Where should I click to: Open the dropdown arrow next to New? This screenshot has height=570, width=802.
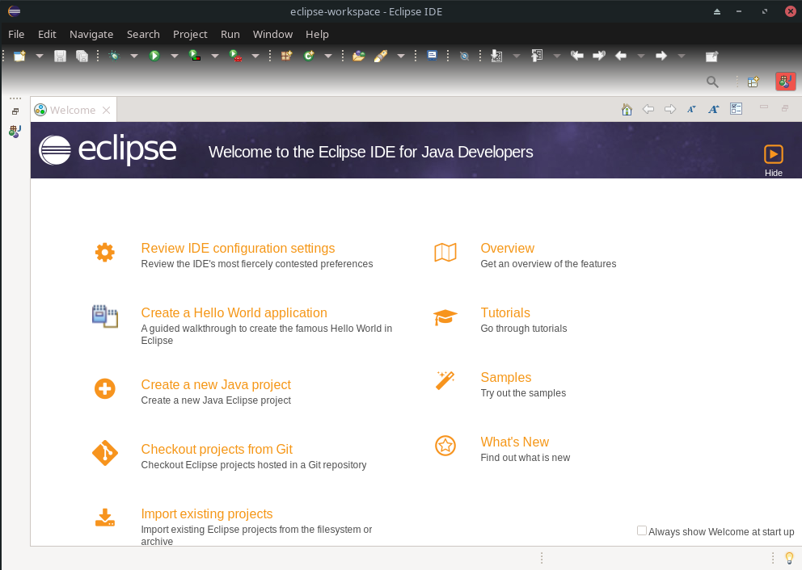click(x=39, y=56)
